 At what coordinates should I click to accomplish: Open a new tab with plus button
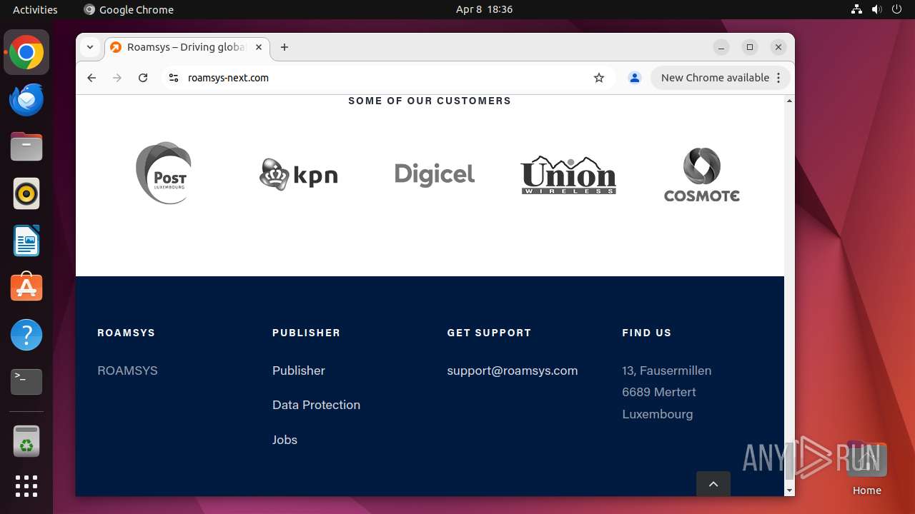pyautogui.click(x=285, y=47)
